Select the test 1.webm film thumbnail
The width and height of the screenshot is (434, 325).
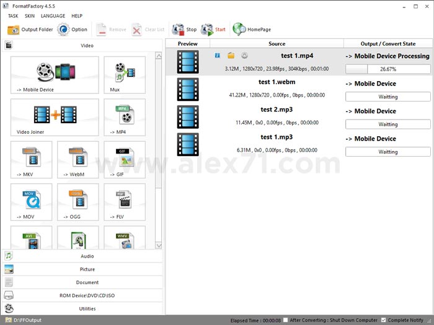(188, 89)
